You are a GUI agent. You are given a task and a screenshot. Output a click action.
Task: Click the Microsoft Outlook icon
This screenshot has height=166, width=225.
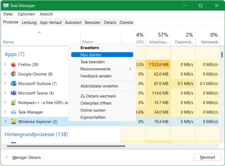pos(14,84)
